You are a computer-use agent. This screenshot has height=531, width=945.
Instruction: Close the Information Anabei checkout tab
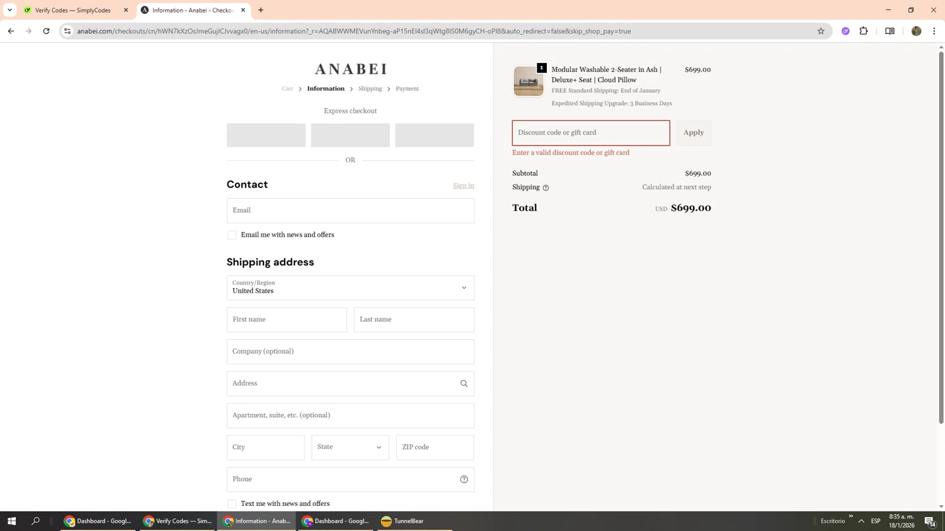coord(243,10)
